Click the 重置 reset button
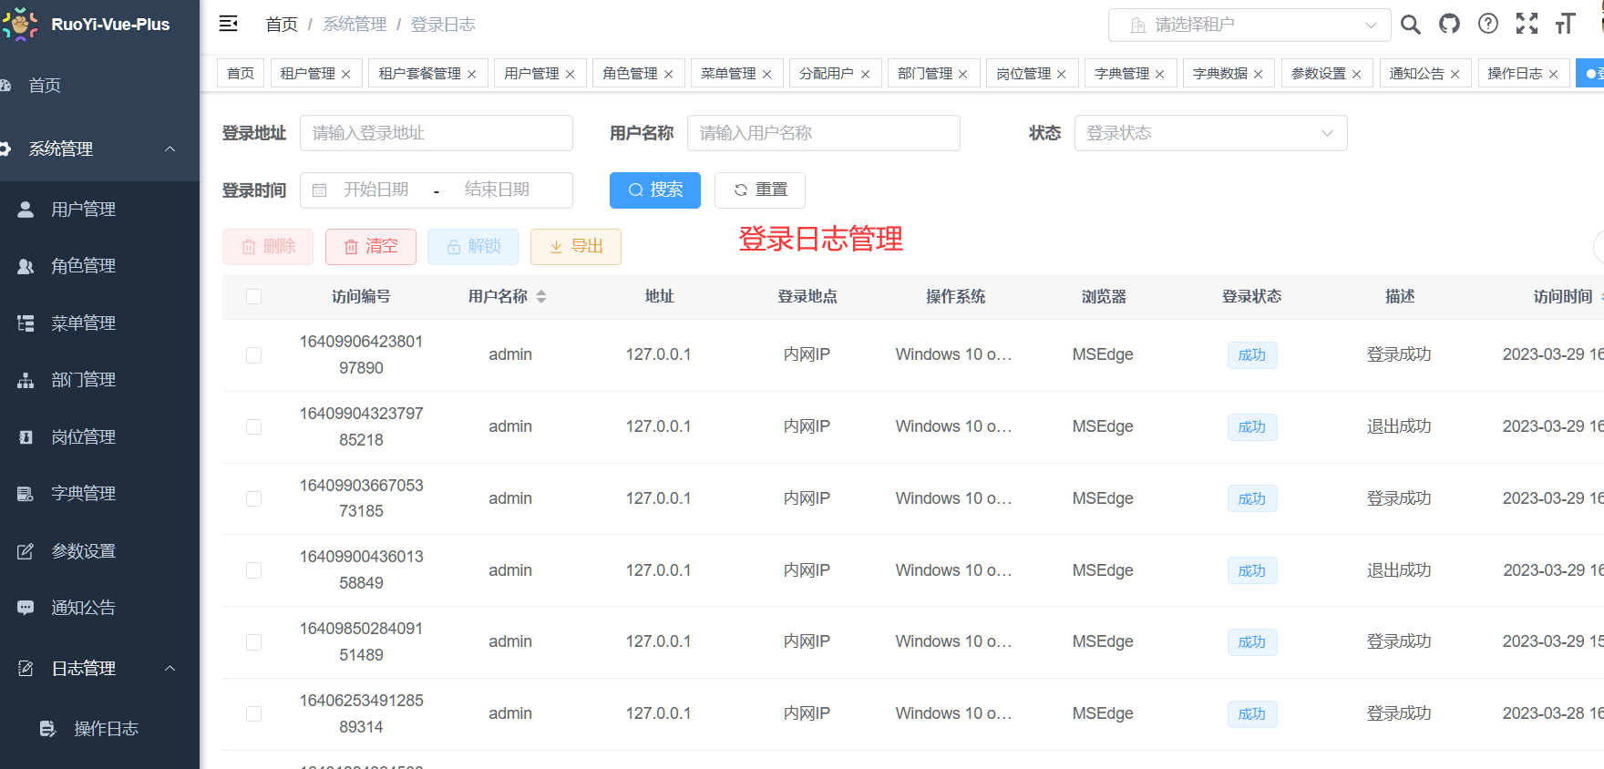Image resolution: width=1604 pixels, height=769 pixels. point(760,190)
